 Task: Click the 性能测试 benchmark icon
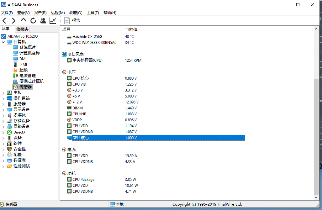coord(9,166)
